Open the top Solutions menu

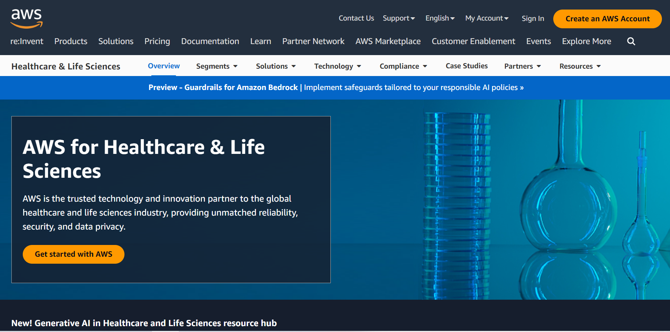click(116, 41)
